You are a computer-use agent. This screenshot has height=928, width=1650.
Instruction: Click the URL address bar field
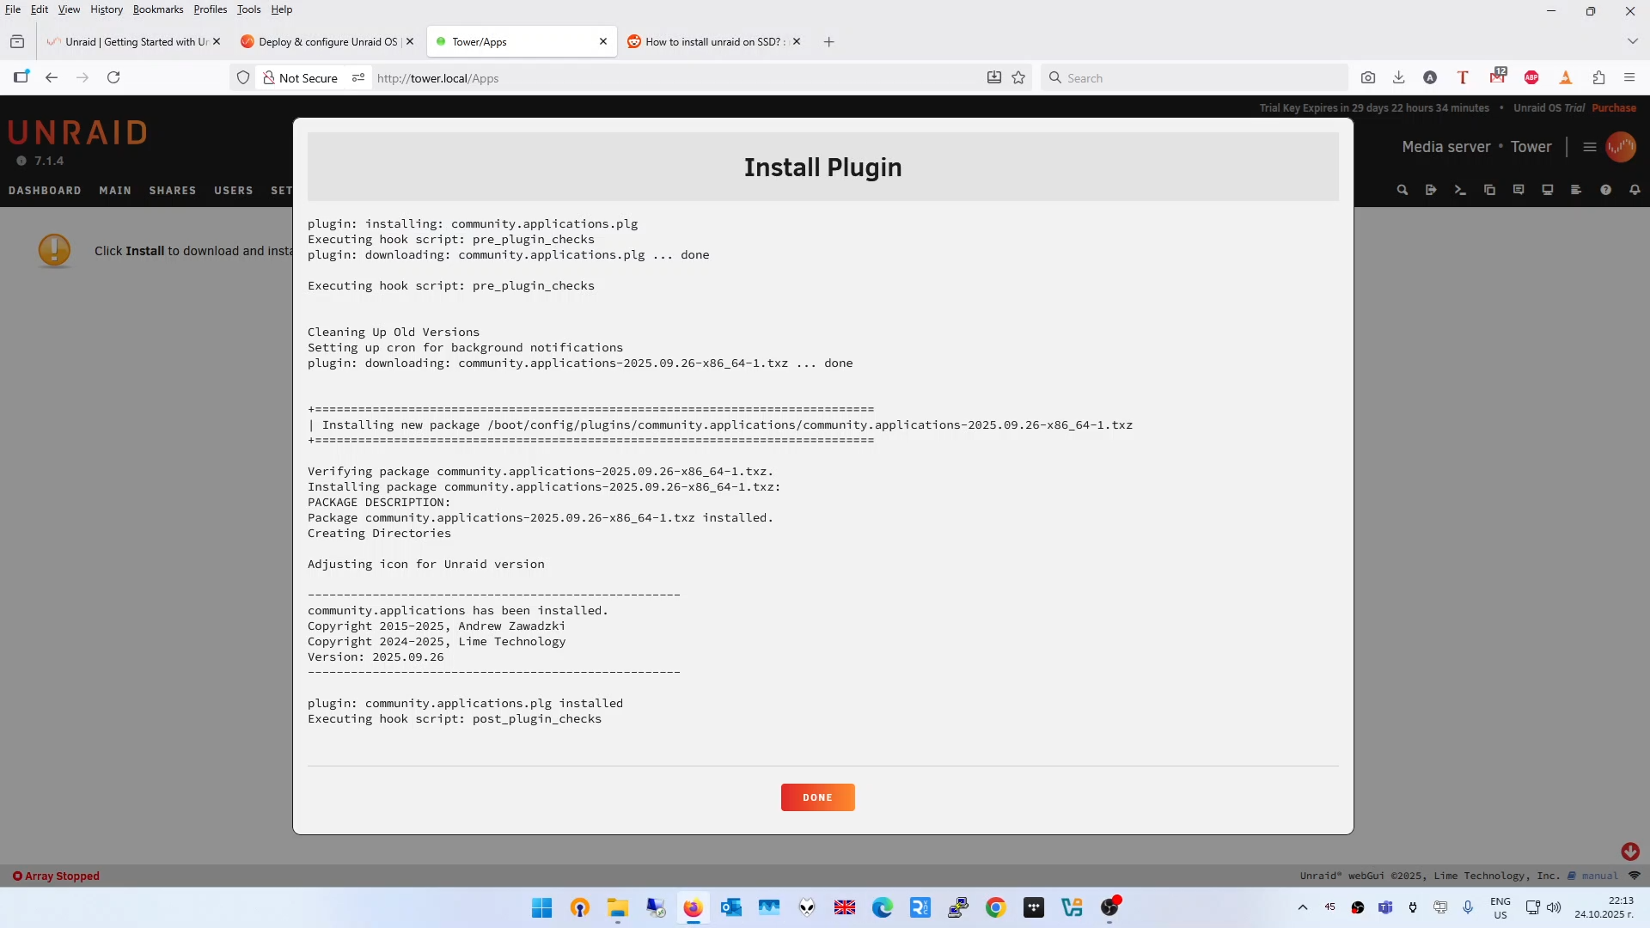(670, 78)
